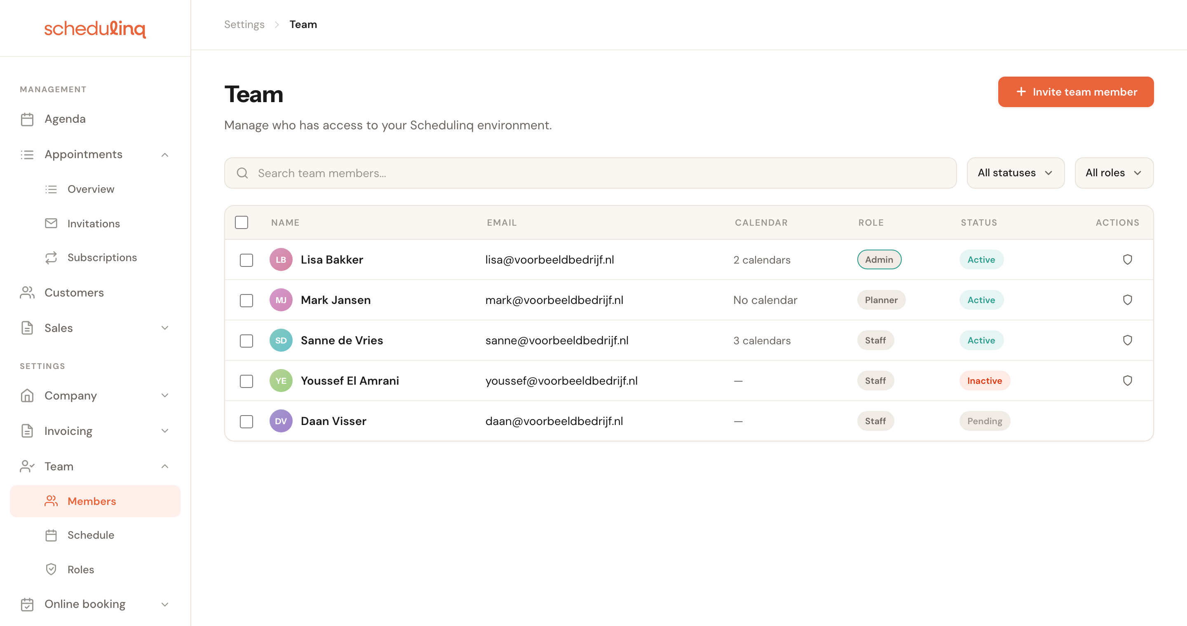Click the Overview list icon
Image resolution: width=1187 pixels, height=626 pixels.
pyautogui.click(x=51, y=189)
